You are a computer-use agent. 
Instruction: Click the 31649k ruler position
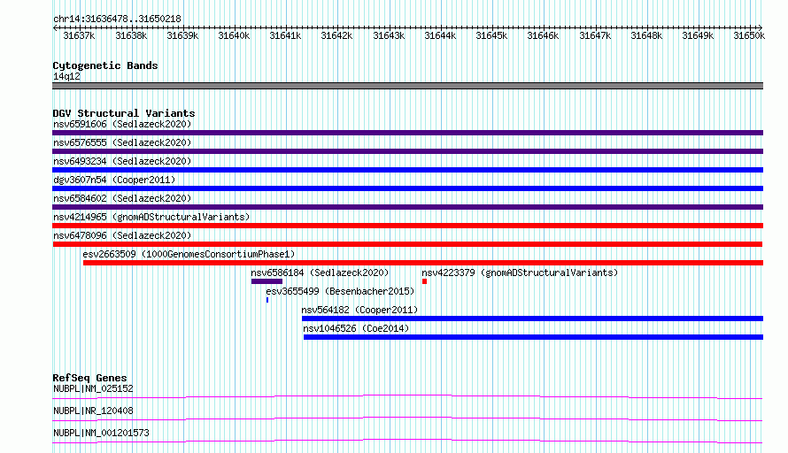698,35
